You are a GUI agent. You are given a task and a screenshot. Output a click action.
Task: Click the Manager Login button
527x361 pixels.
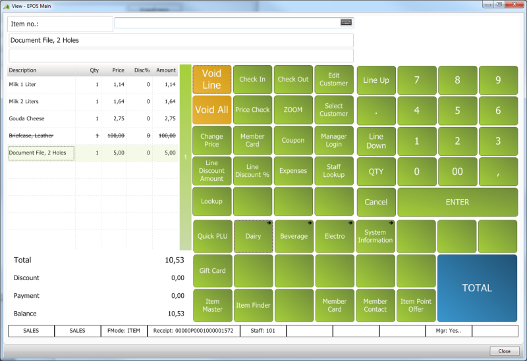tap(334, 140)
